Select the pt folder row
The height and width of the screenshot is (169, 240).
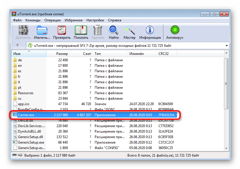click(x=94, y=87)
